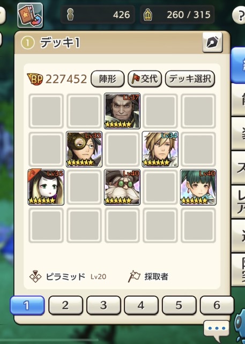Switch to deck tab 6
Viewport: 245px width, 344px height.
[217, 305]
